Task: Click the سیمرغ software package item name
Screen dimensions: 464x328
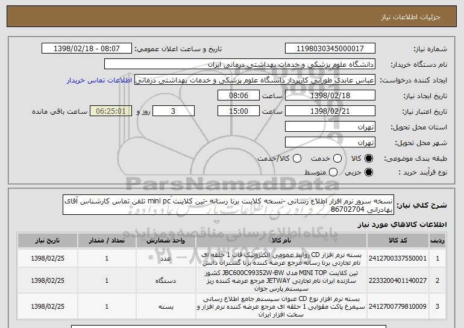Action: click(x=281, y=307)
